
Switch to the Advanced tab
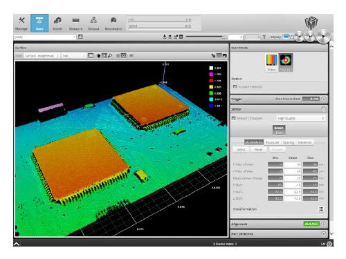[304, 142]
